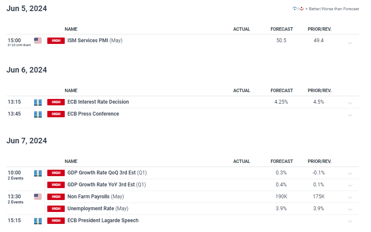
Task: Expand the ECB Interest Rate Decision details
Action: click(x=350, y=103)
